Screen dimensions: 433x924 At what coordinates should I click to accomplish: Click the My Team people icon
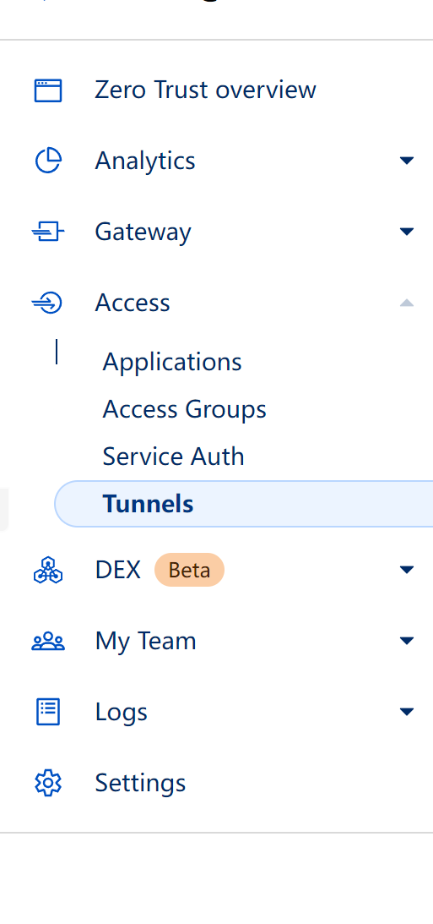click(x=48, y=641)
